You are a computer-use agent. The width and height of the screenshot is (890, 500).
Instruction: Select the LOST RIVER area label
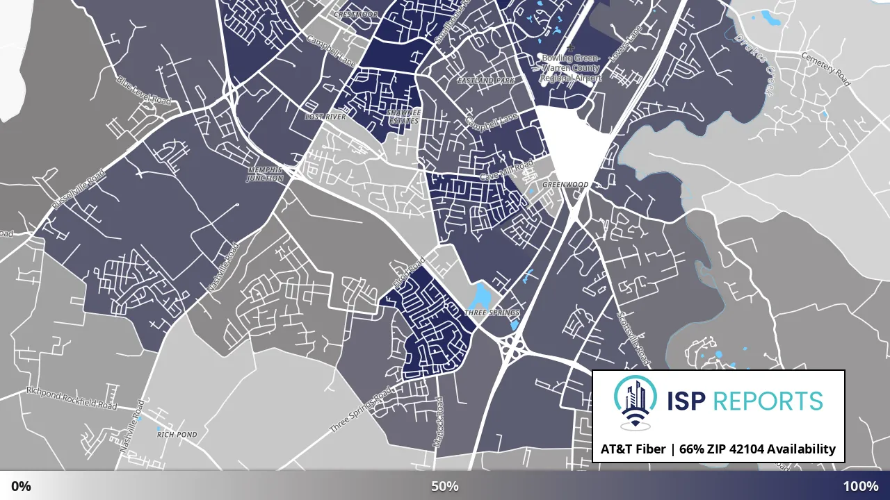pyautogui.click(x=325, y=117)
